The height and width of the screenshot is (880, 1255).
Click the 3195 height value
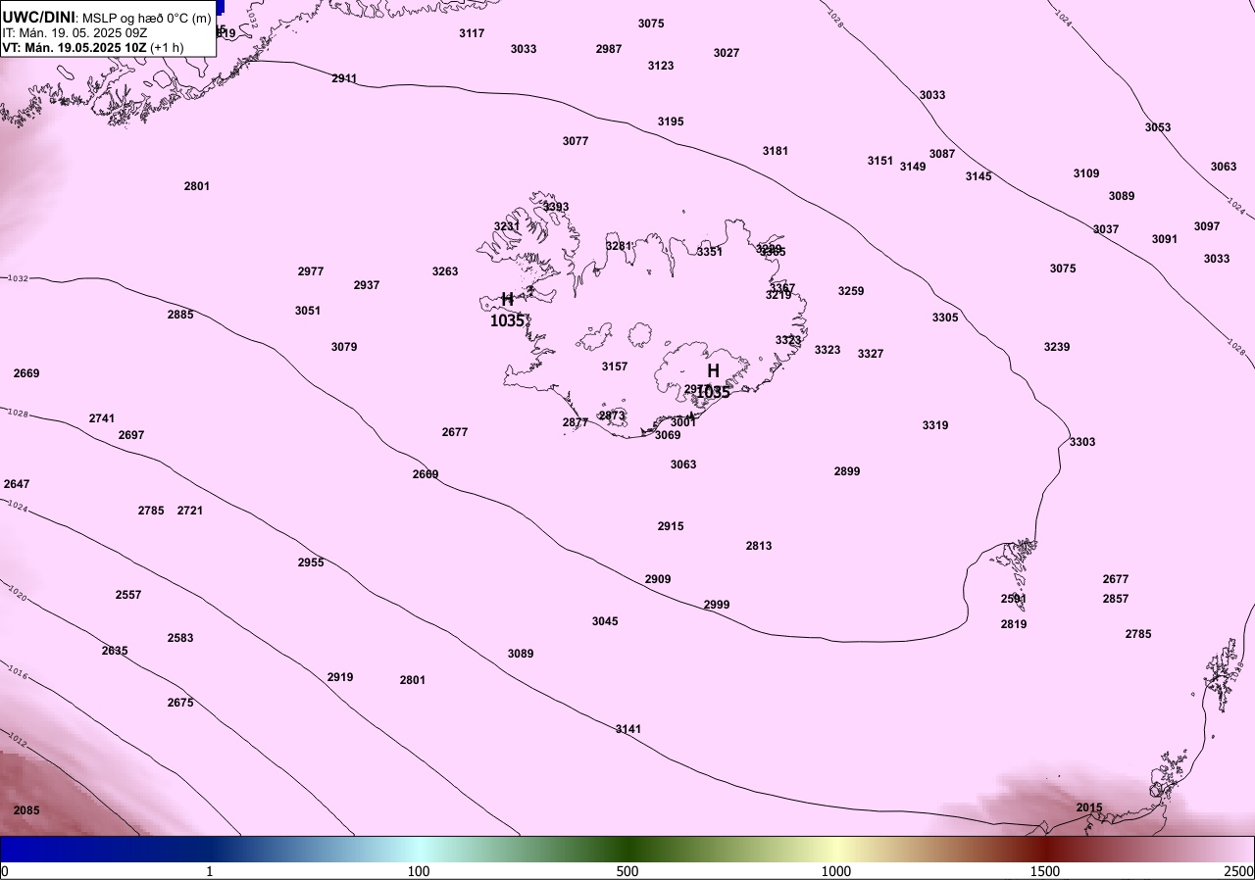tap(671, 122)
